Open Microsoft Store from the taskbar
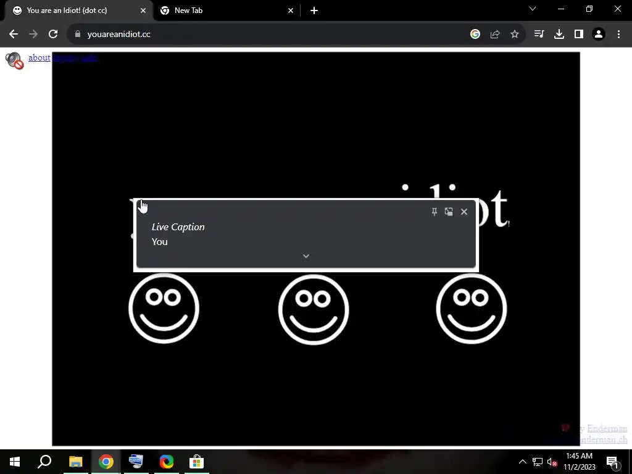This screenshot has width=632, height=474. coord(196,462)
